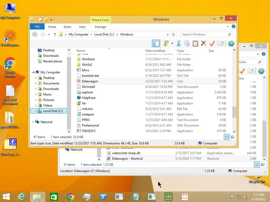
Task: Click the Copy toolbar icon
Action: point(187,43)
